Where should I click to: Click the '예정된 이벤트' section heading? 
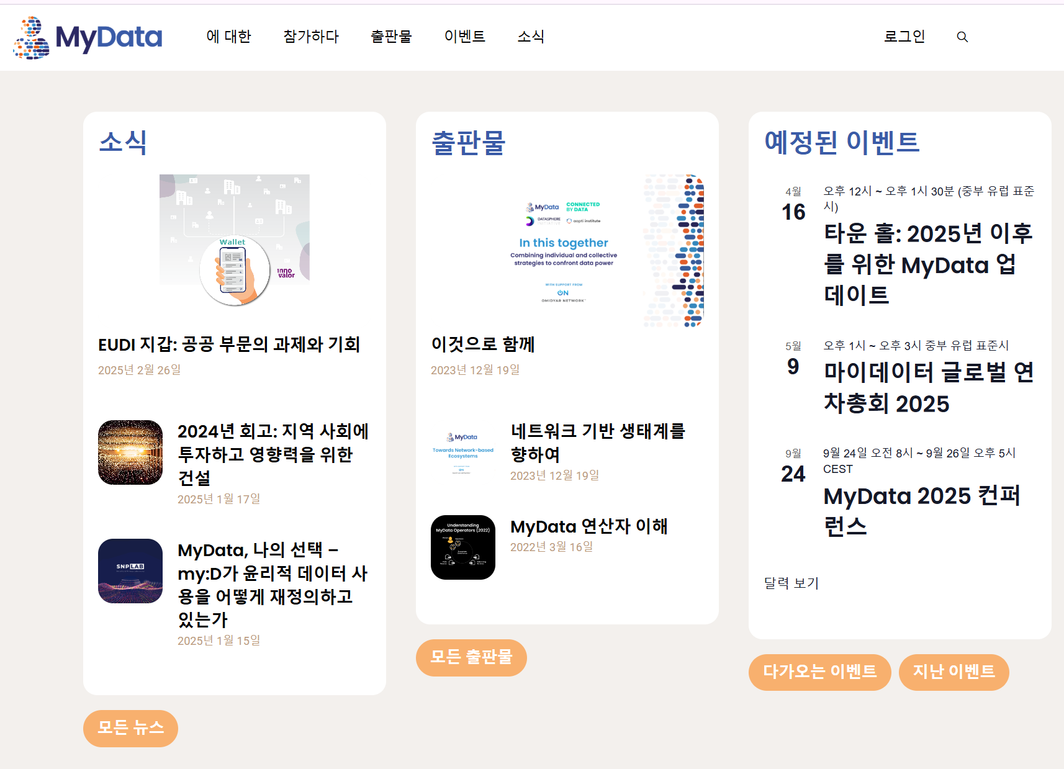coord(842,142)
